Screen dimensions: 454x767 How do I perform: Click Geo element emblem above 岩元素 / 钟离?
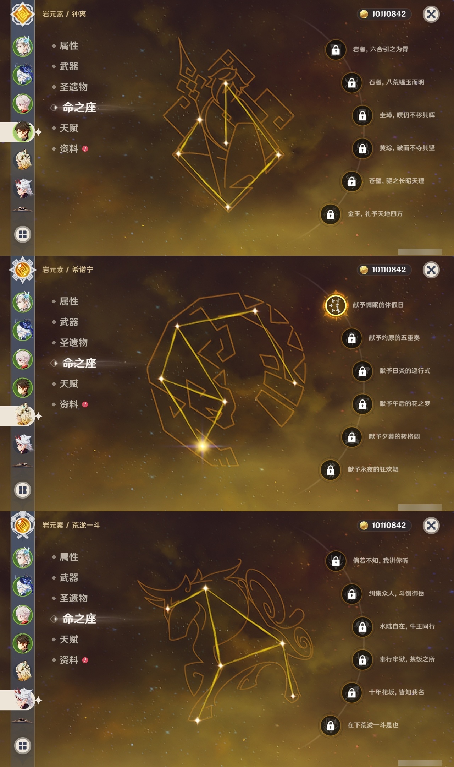(23, 14)
